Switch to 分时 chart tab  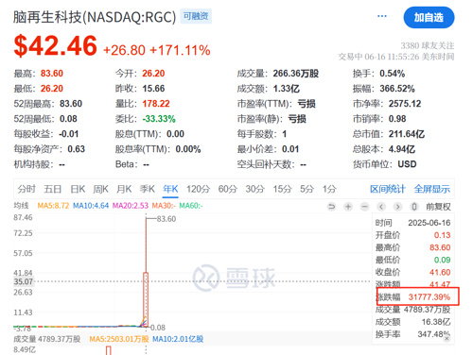(x=26, y=189)
